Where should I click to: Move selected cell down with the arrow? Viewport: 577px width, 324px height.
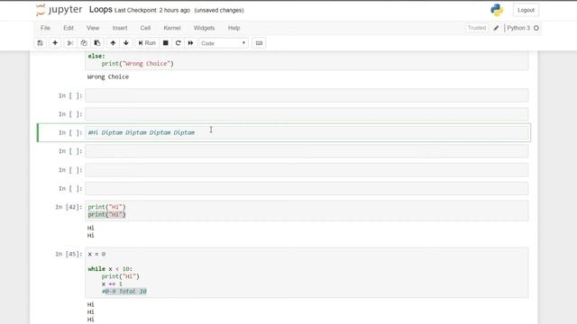pyautogui.click(x=126, y=43)
